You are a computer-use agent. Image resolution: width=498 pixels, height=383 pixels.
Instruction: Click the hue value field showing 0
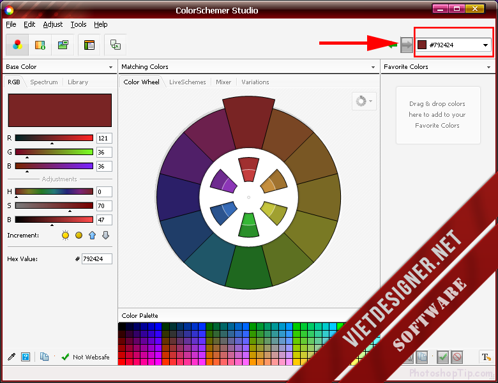pyautogui.click(x=104, y=191)
